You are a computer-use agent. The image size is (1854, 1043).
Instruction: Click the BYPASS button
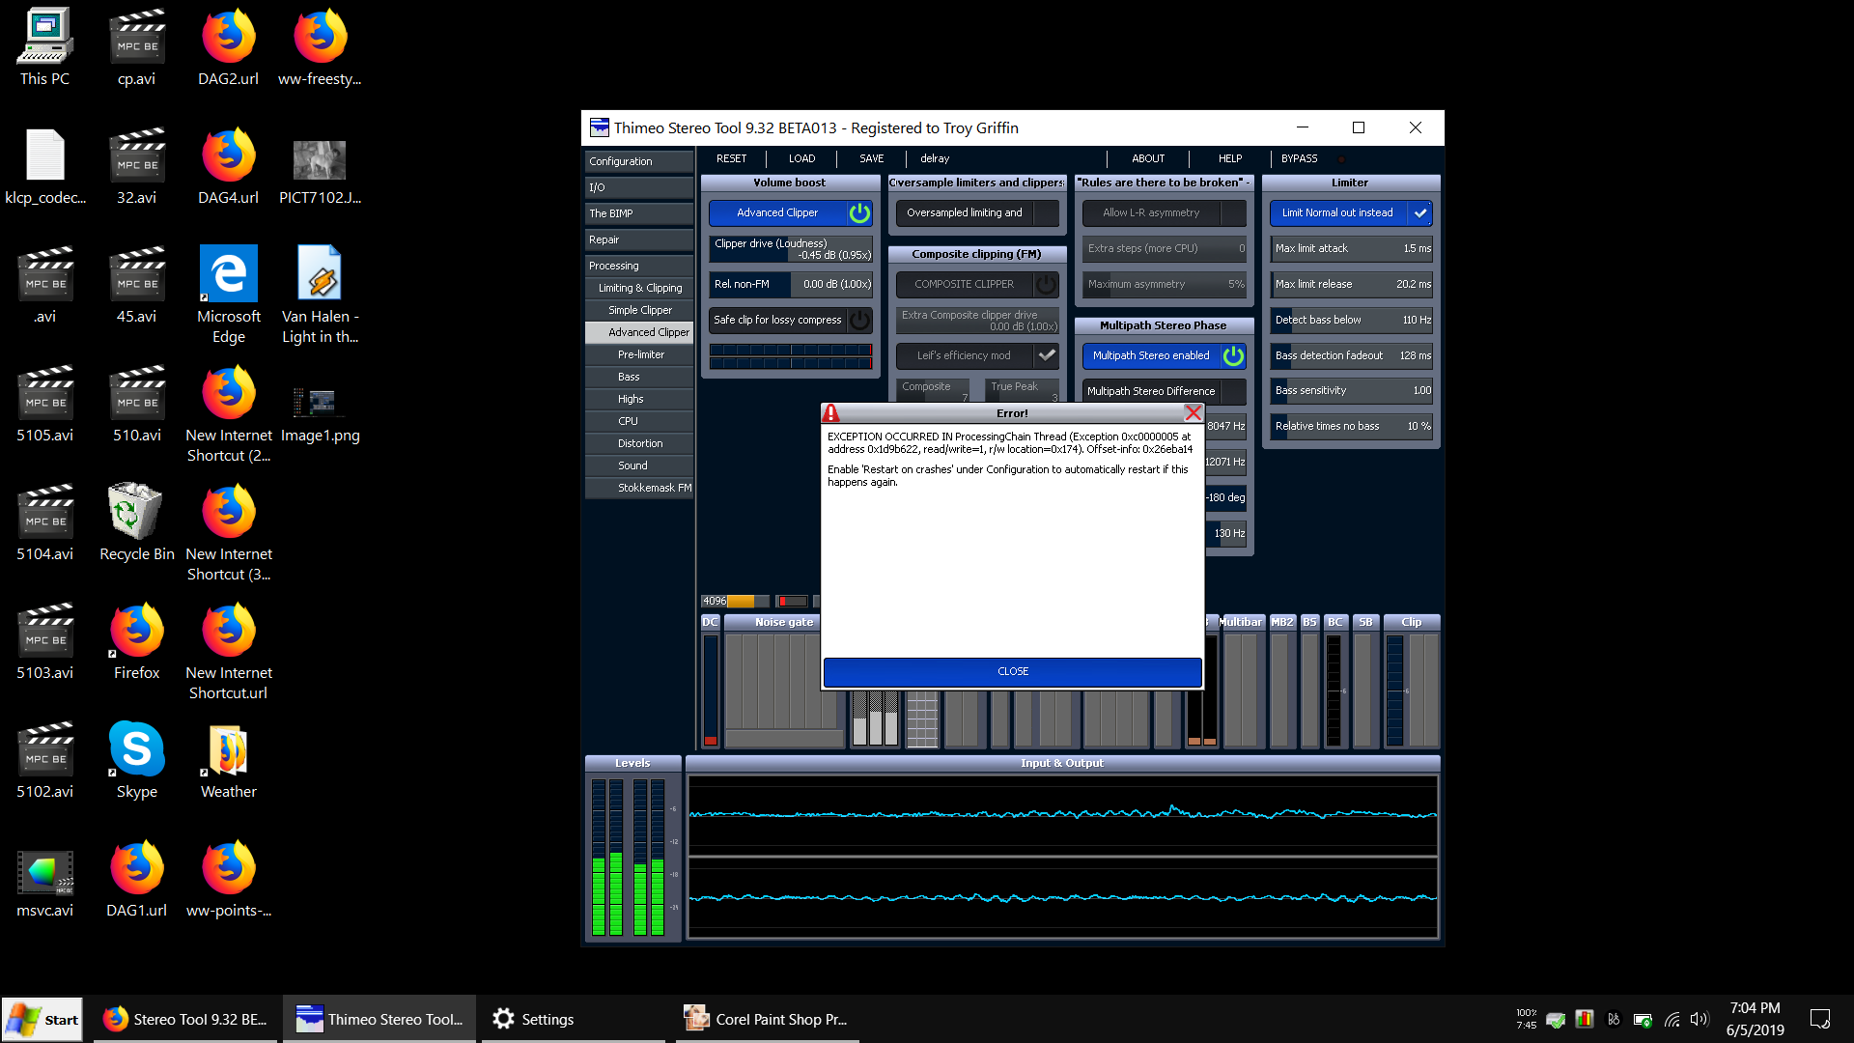1299,158
